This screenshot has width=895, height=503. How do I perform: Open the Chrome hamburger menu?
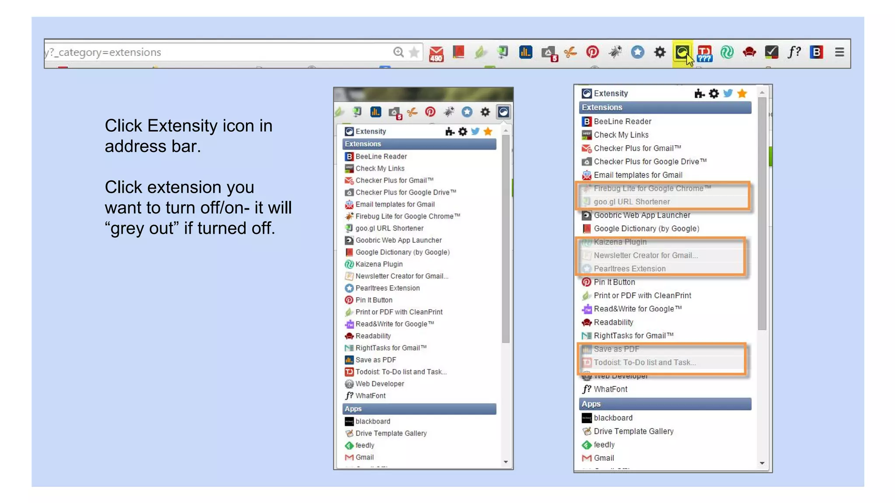point(839,52)
